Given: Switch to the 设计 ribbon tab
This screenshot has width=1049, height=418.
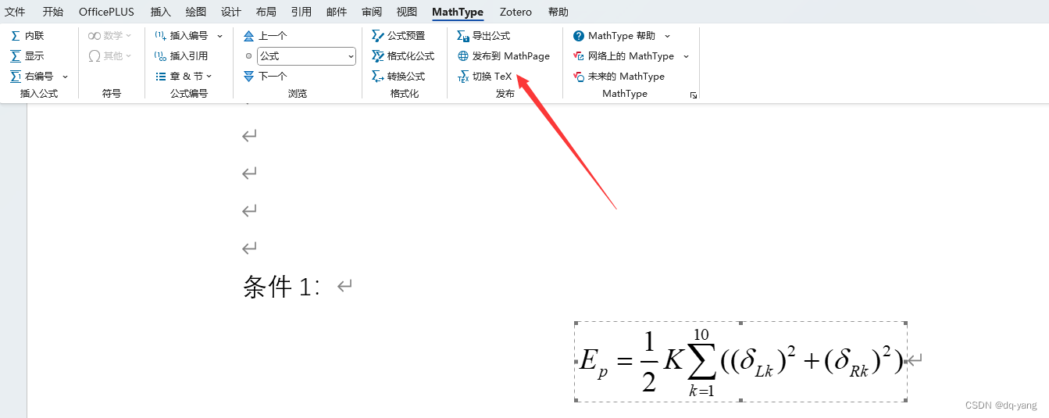Looking at the screenshot, I should click(x=230, y=12).
